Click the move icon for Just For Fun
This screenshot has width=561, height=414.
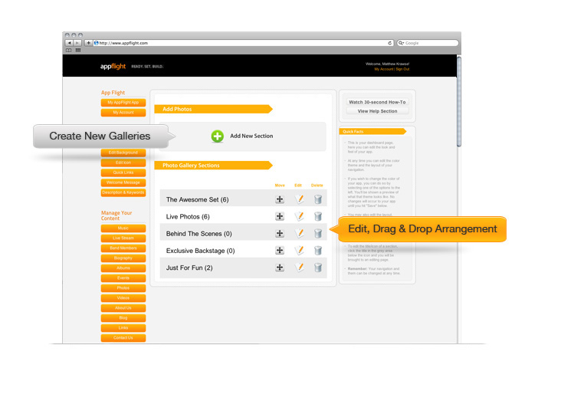point(280,268)
